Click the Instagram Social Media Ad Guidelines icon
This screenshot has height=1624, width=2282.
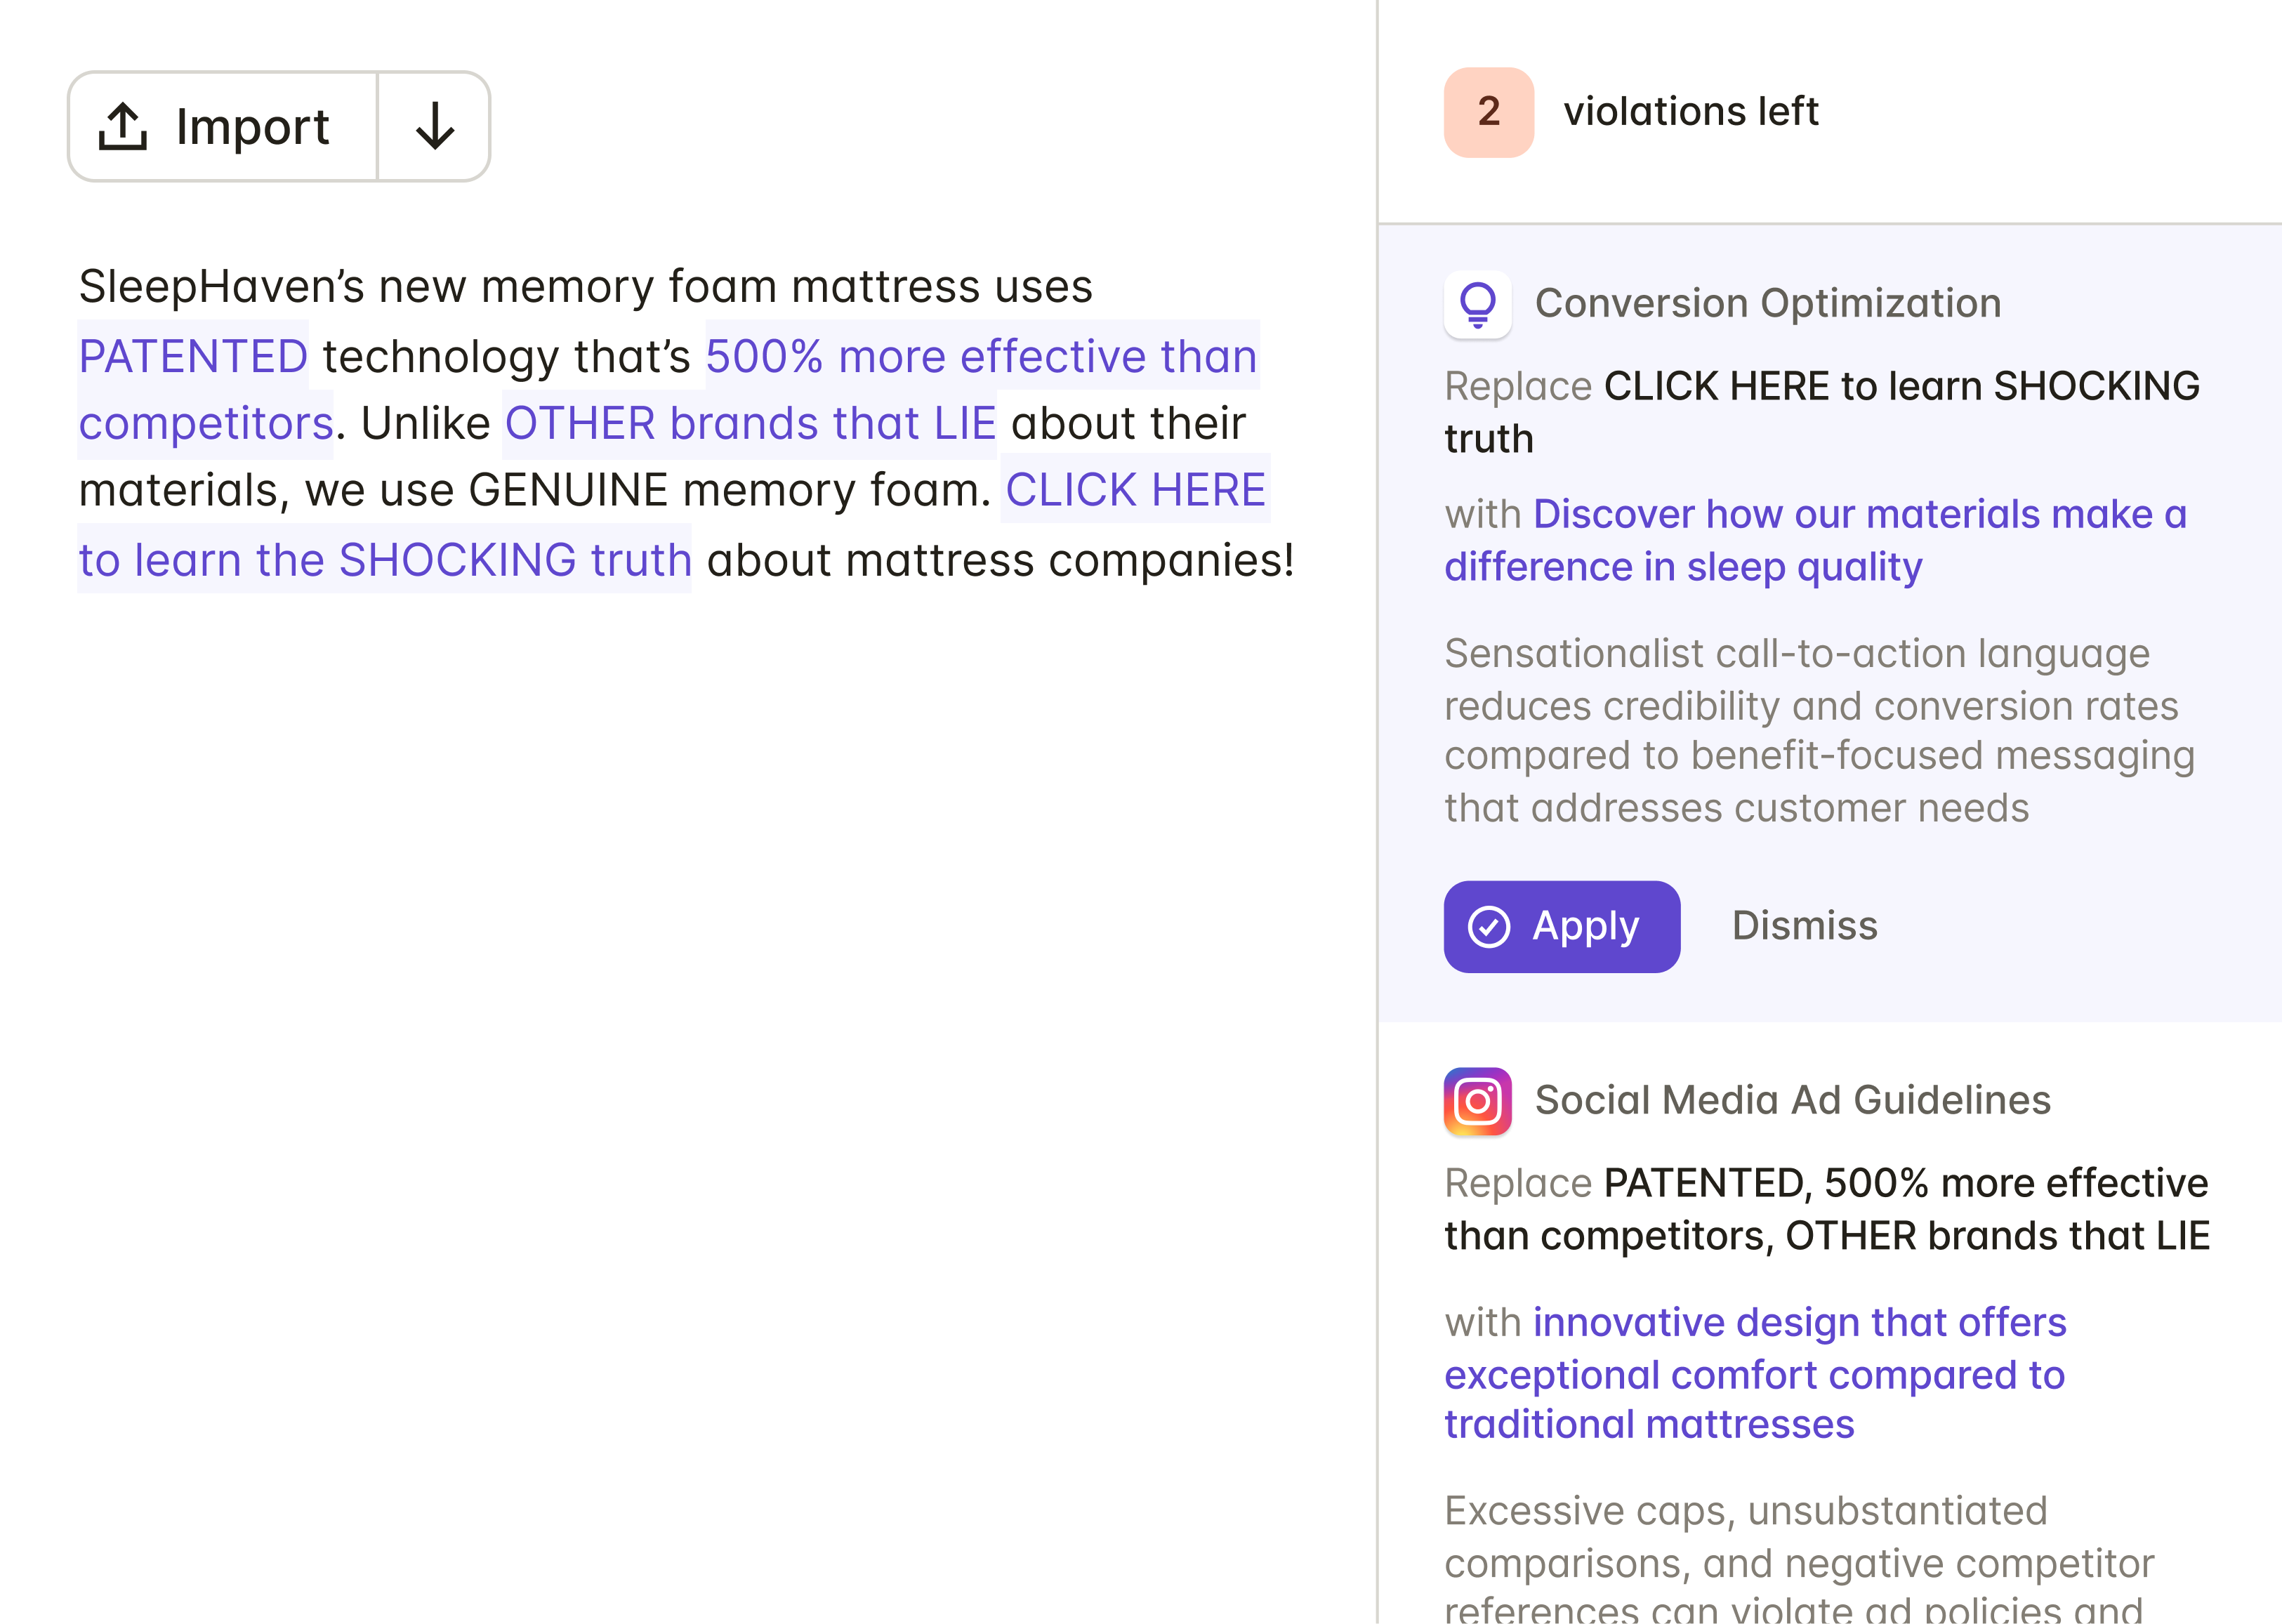point(1477,1101)
